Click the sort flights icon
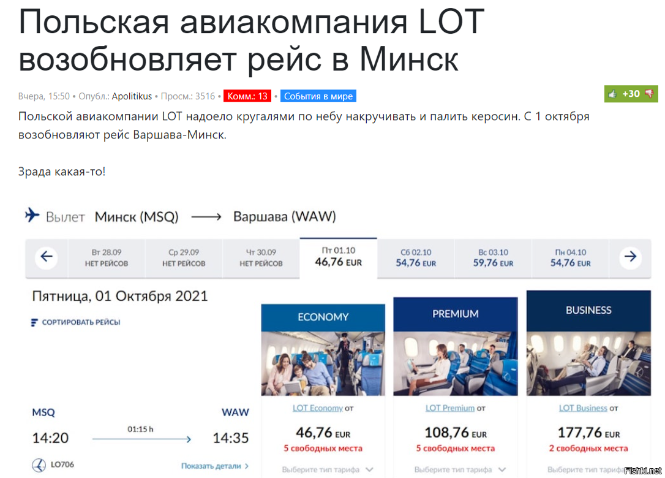 34,322
